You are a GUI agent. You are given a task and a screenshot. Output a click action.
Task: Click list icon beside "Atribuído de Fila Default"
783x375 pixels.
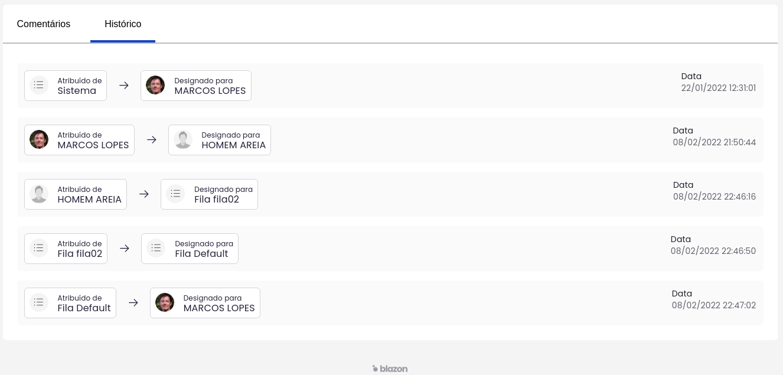(x=39, y=302)
